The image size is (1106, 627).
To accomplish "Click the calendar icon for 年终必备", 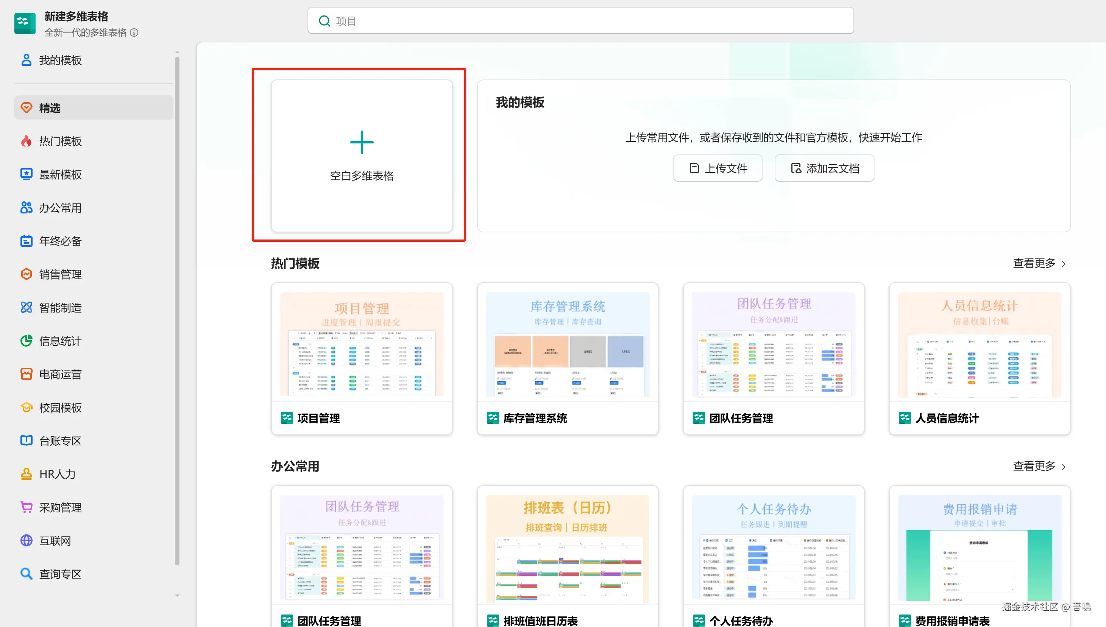I will 26,241.
